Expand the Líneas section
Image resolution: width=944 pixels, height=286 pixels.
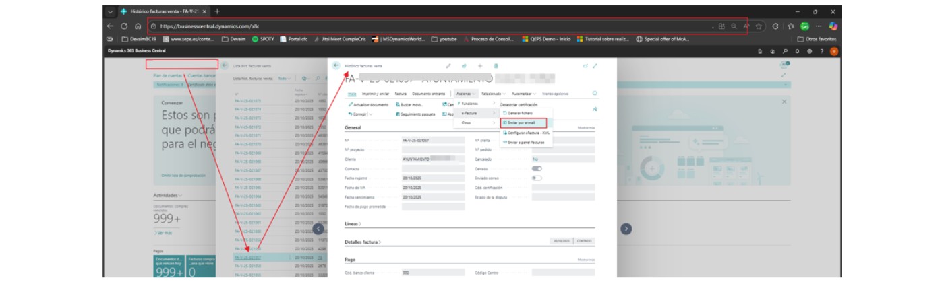(x=353, y=223)
